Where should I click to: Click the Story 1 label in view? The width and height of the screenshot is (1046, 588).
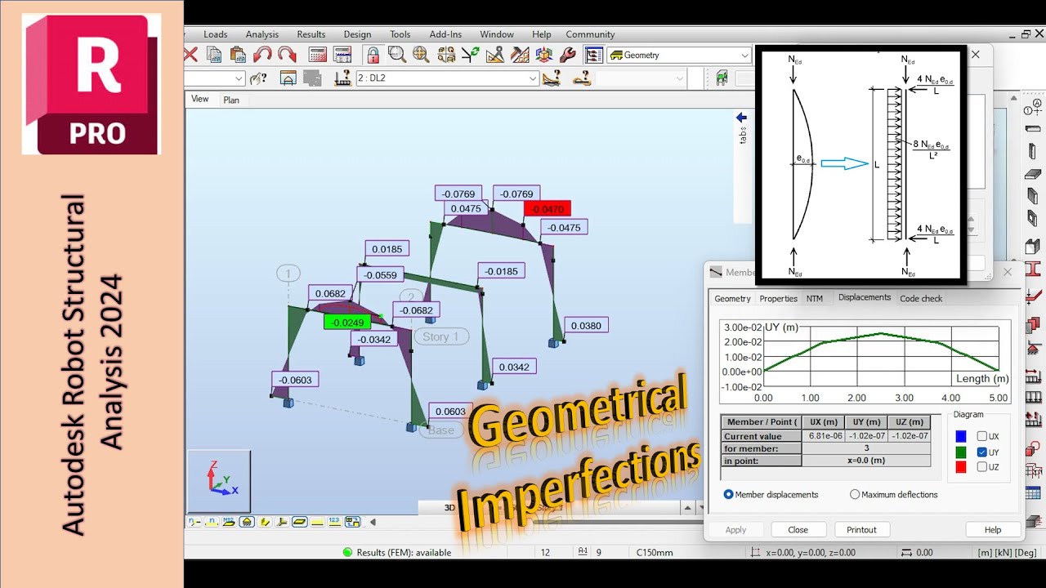click(440, 336)
